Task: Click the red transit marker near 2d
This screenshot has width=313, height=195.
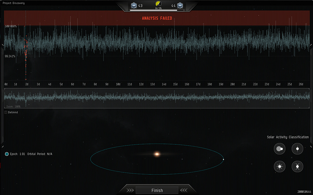Action: (26, 79)
